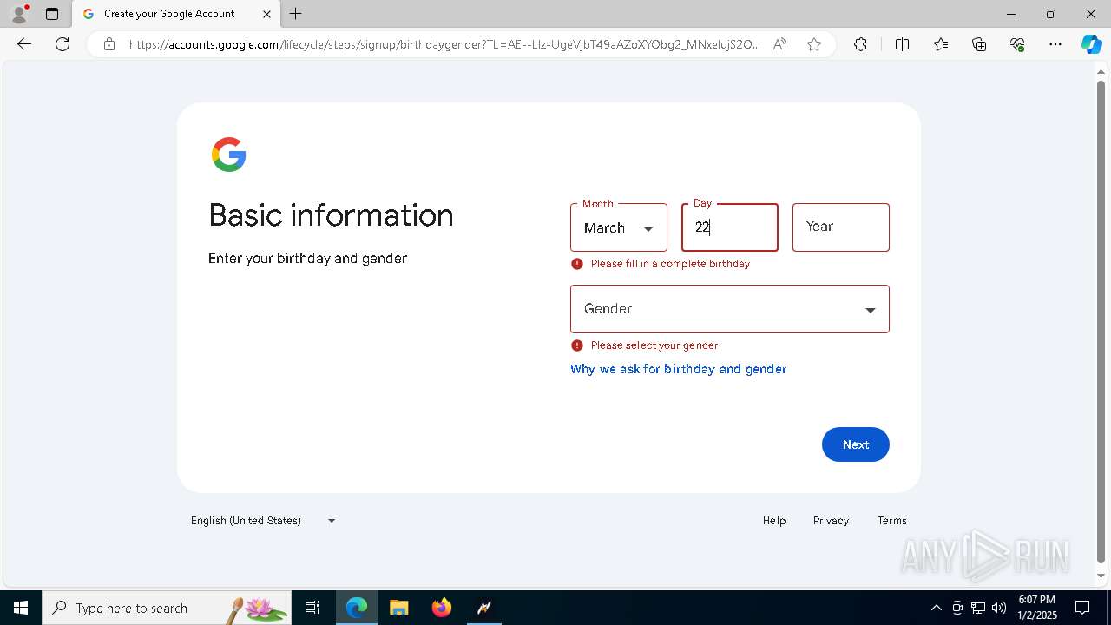The image size is (1111, 625).
Task: Click the birthday error alert icon
Action: pyautogui.click(x=577, y=264)
